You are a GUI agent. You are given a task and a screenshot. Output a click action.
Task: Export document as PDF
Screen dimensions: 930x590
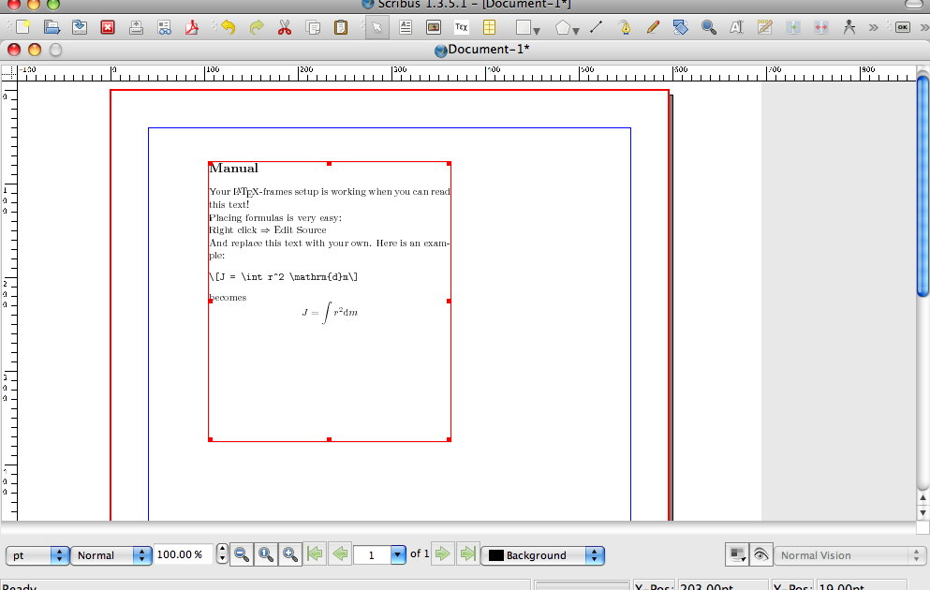(192, 27)
